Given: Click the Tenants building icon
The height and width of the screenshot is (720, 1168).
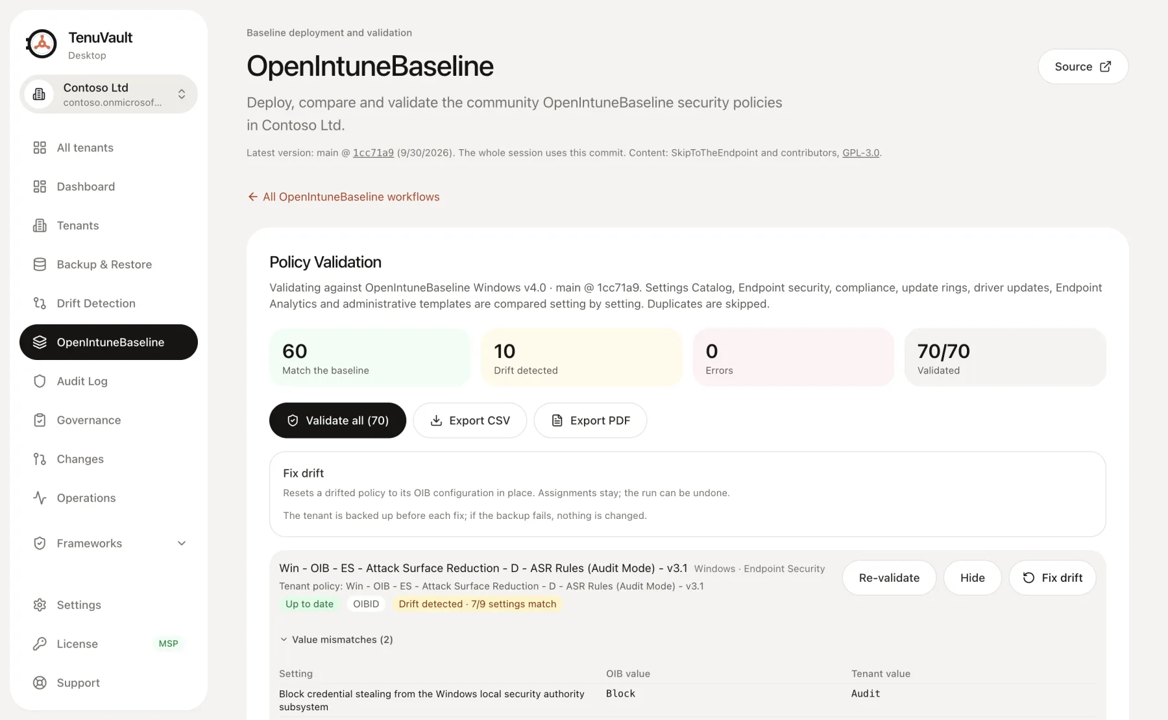Looking at the screenshot, I should pos(40,226).
